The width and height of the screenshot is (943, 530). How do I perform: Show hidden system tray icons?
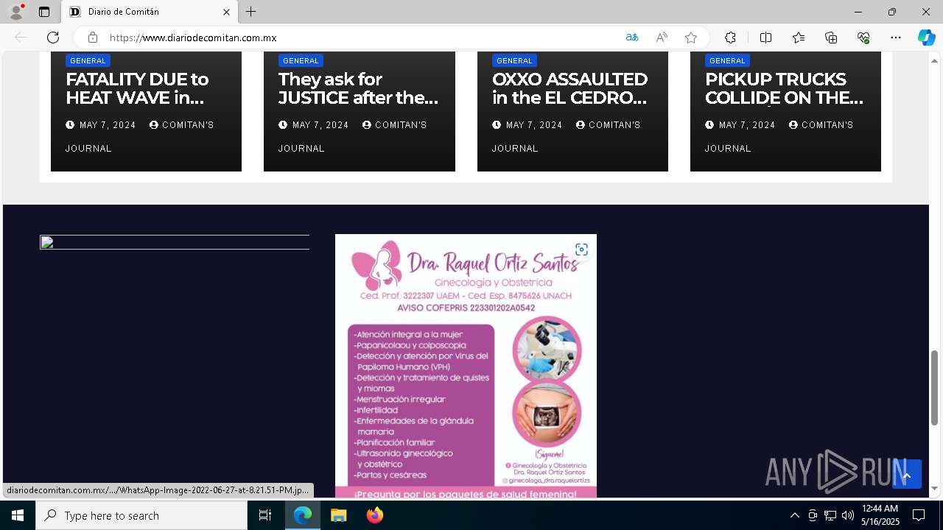point(794,515)
